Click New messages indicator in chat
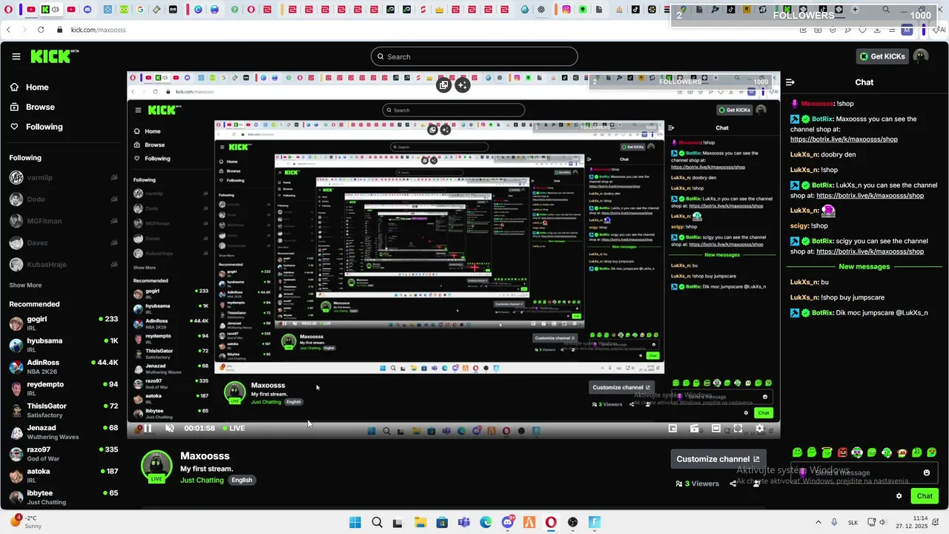 864,266
